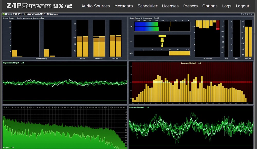The height and width of the screenshot is (149, 257).
Task: Open the Presets menu
Action: [190, 6]
